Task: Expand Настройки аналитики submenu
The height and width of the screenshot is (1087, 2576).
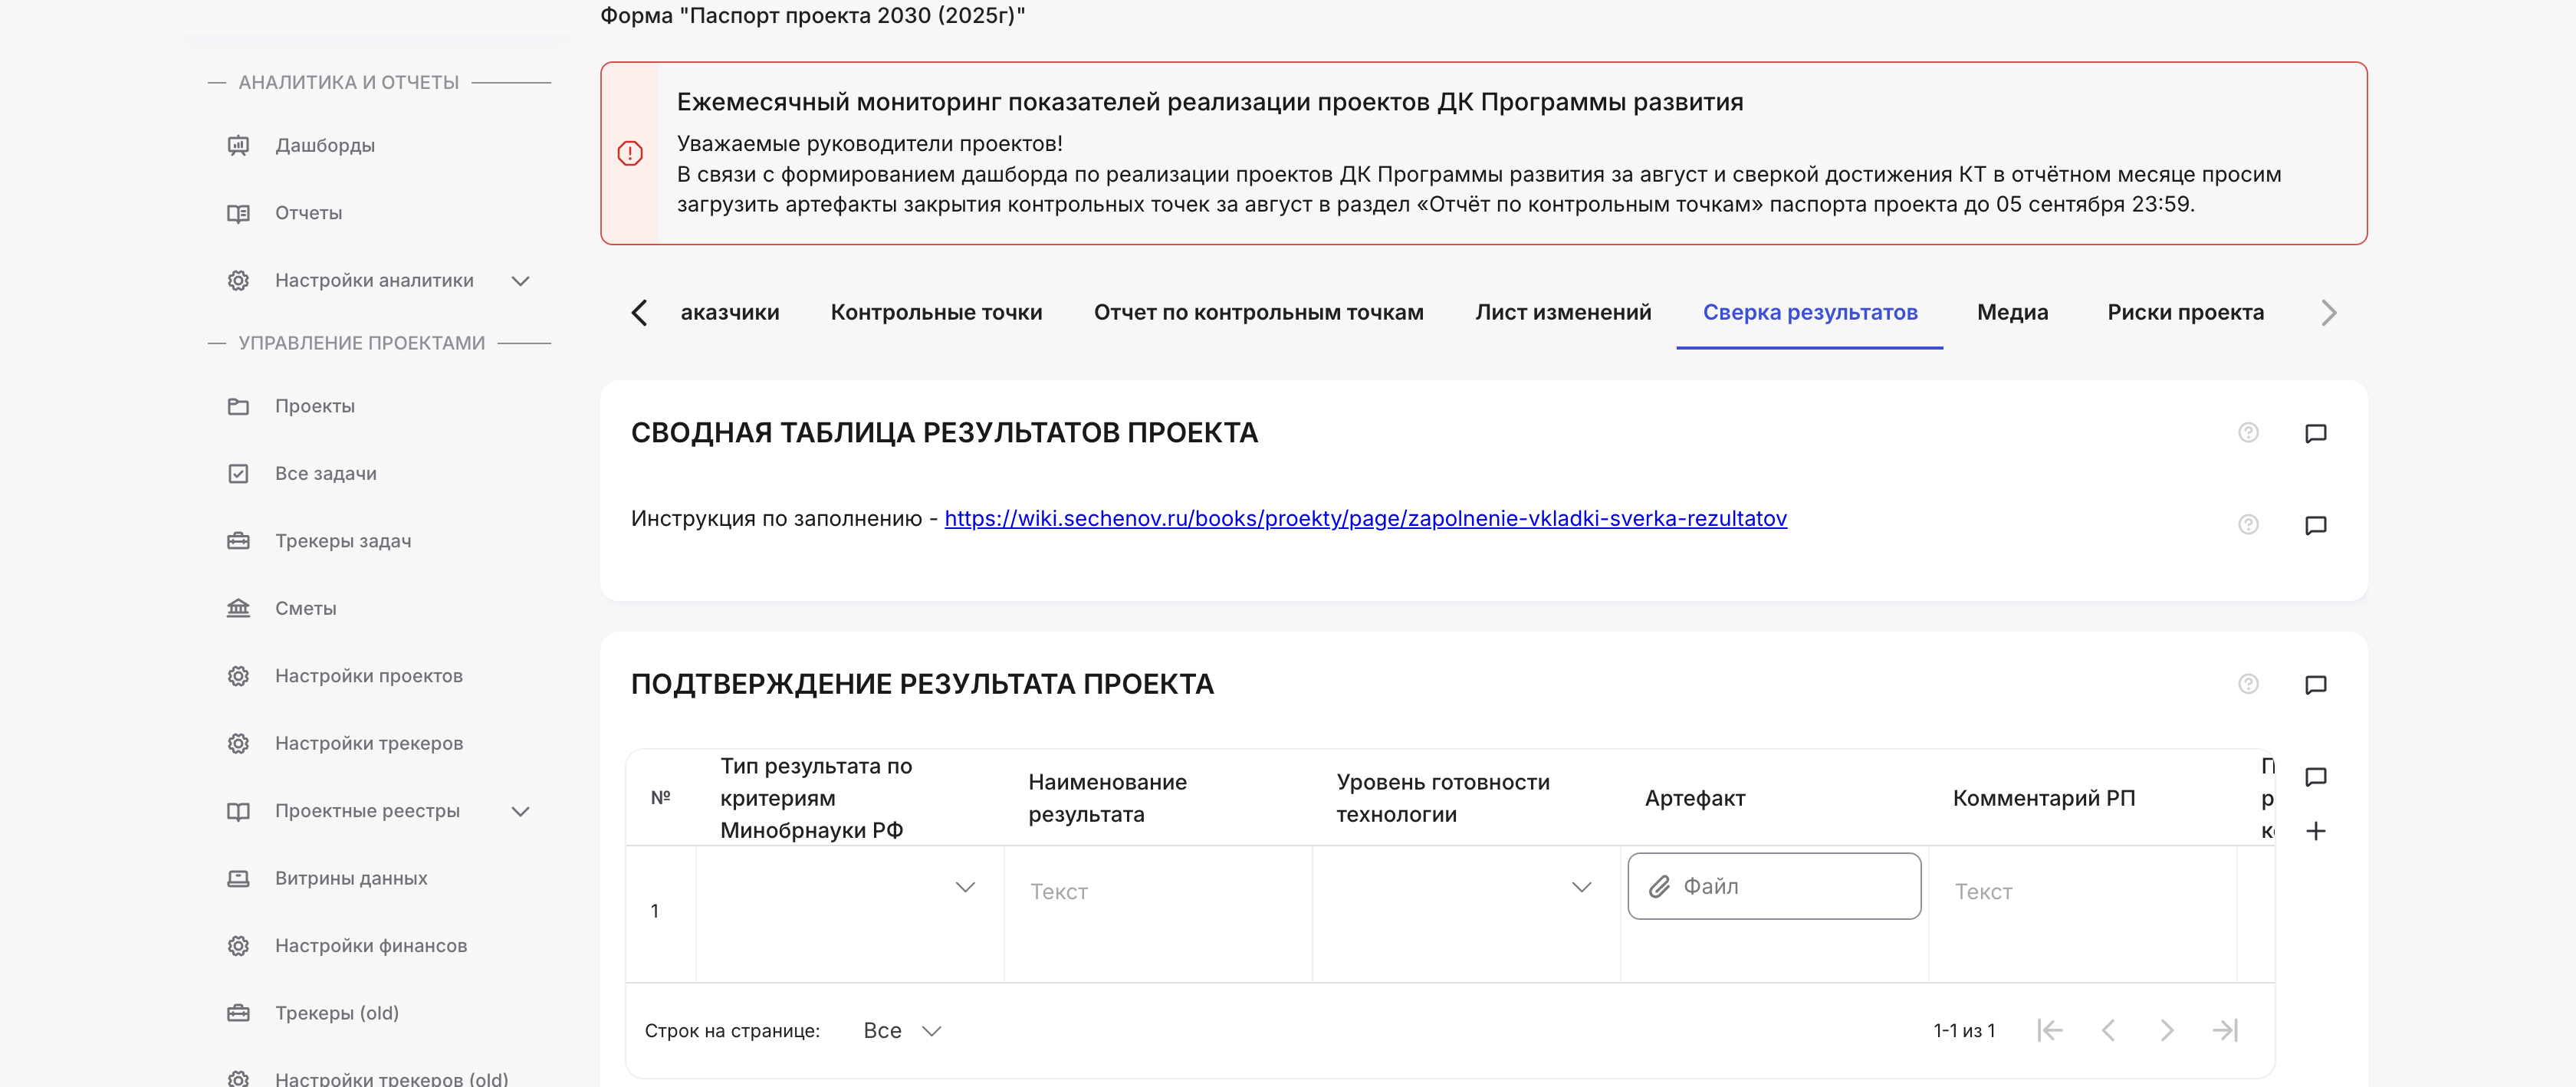Action: coord(520,281)
